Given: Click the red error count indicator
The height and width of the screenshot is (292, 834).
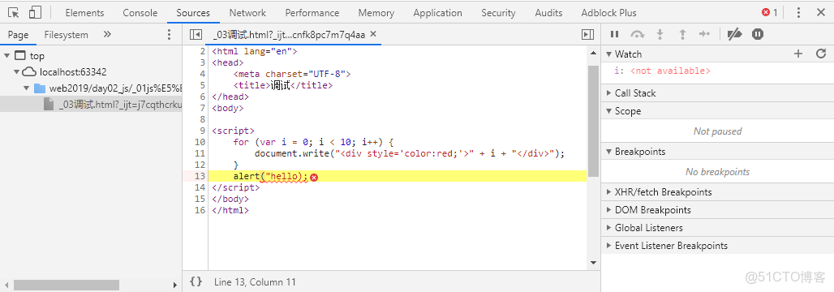Looking at the screenshot, I should [x=769, y=12].
